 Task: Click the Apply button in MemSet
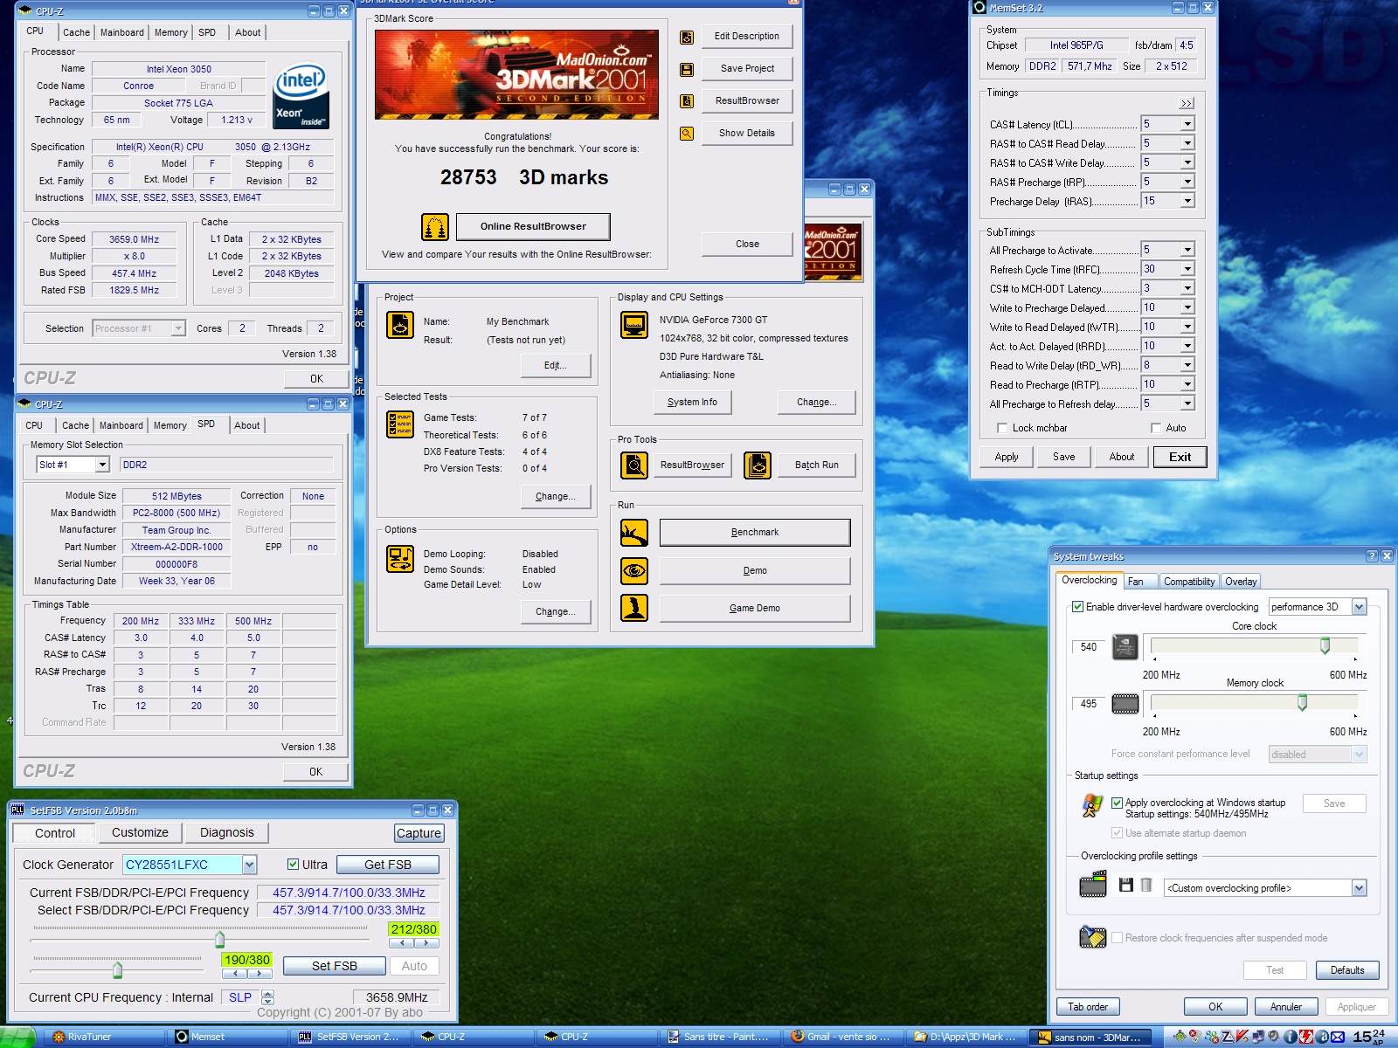(1007, 457)
